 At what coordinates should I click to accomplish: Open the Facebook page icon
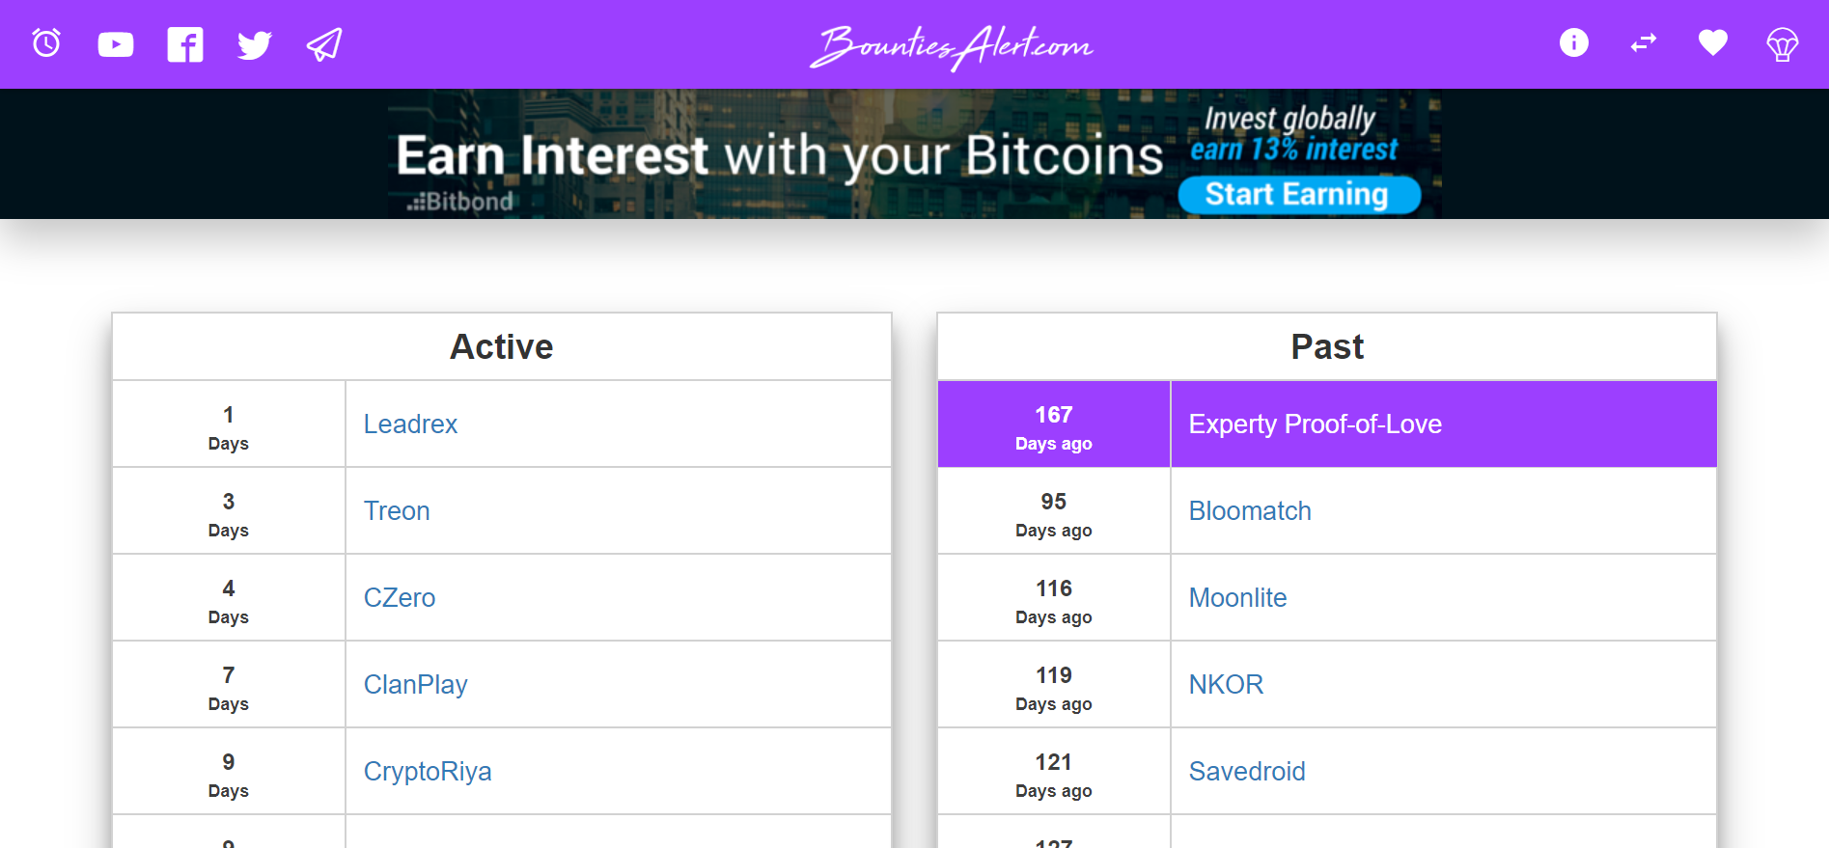click(x=185, y=44)
